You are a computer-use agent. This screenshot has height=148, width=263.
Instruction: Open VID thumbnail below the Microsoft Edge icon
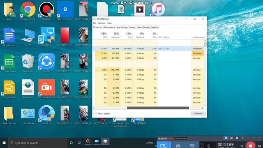pos(65,37)
